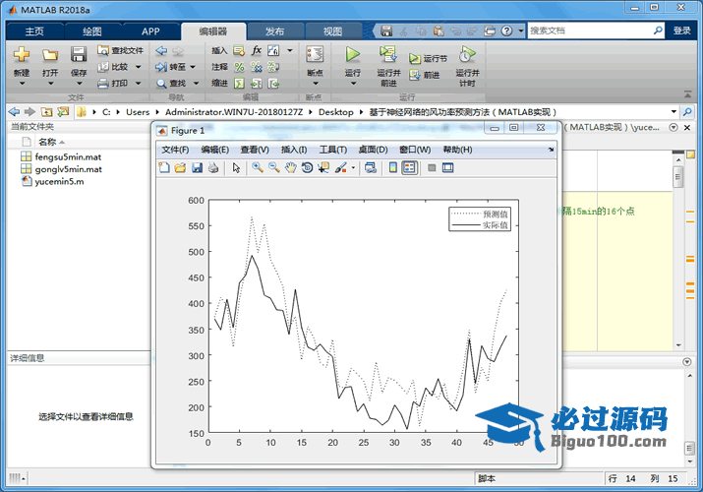Open yucemin5.m in the file list
The image size is (703, 492).
pos(59,181)
